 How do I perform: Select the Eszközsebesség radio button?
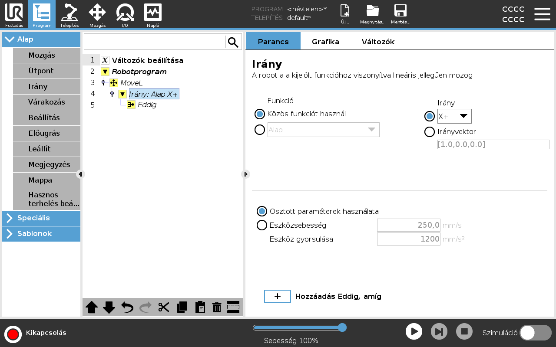click(262, 225)
